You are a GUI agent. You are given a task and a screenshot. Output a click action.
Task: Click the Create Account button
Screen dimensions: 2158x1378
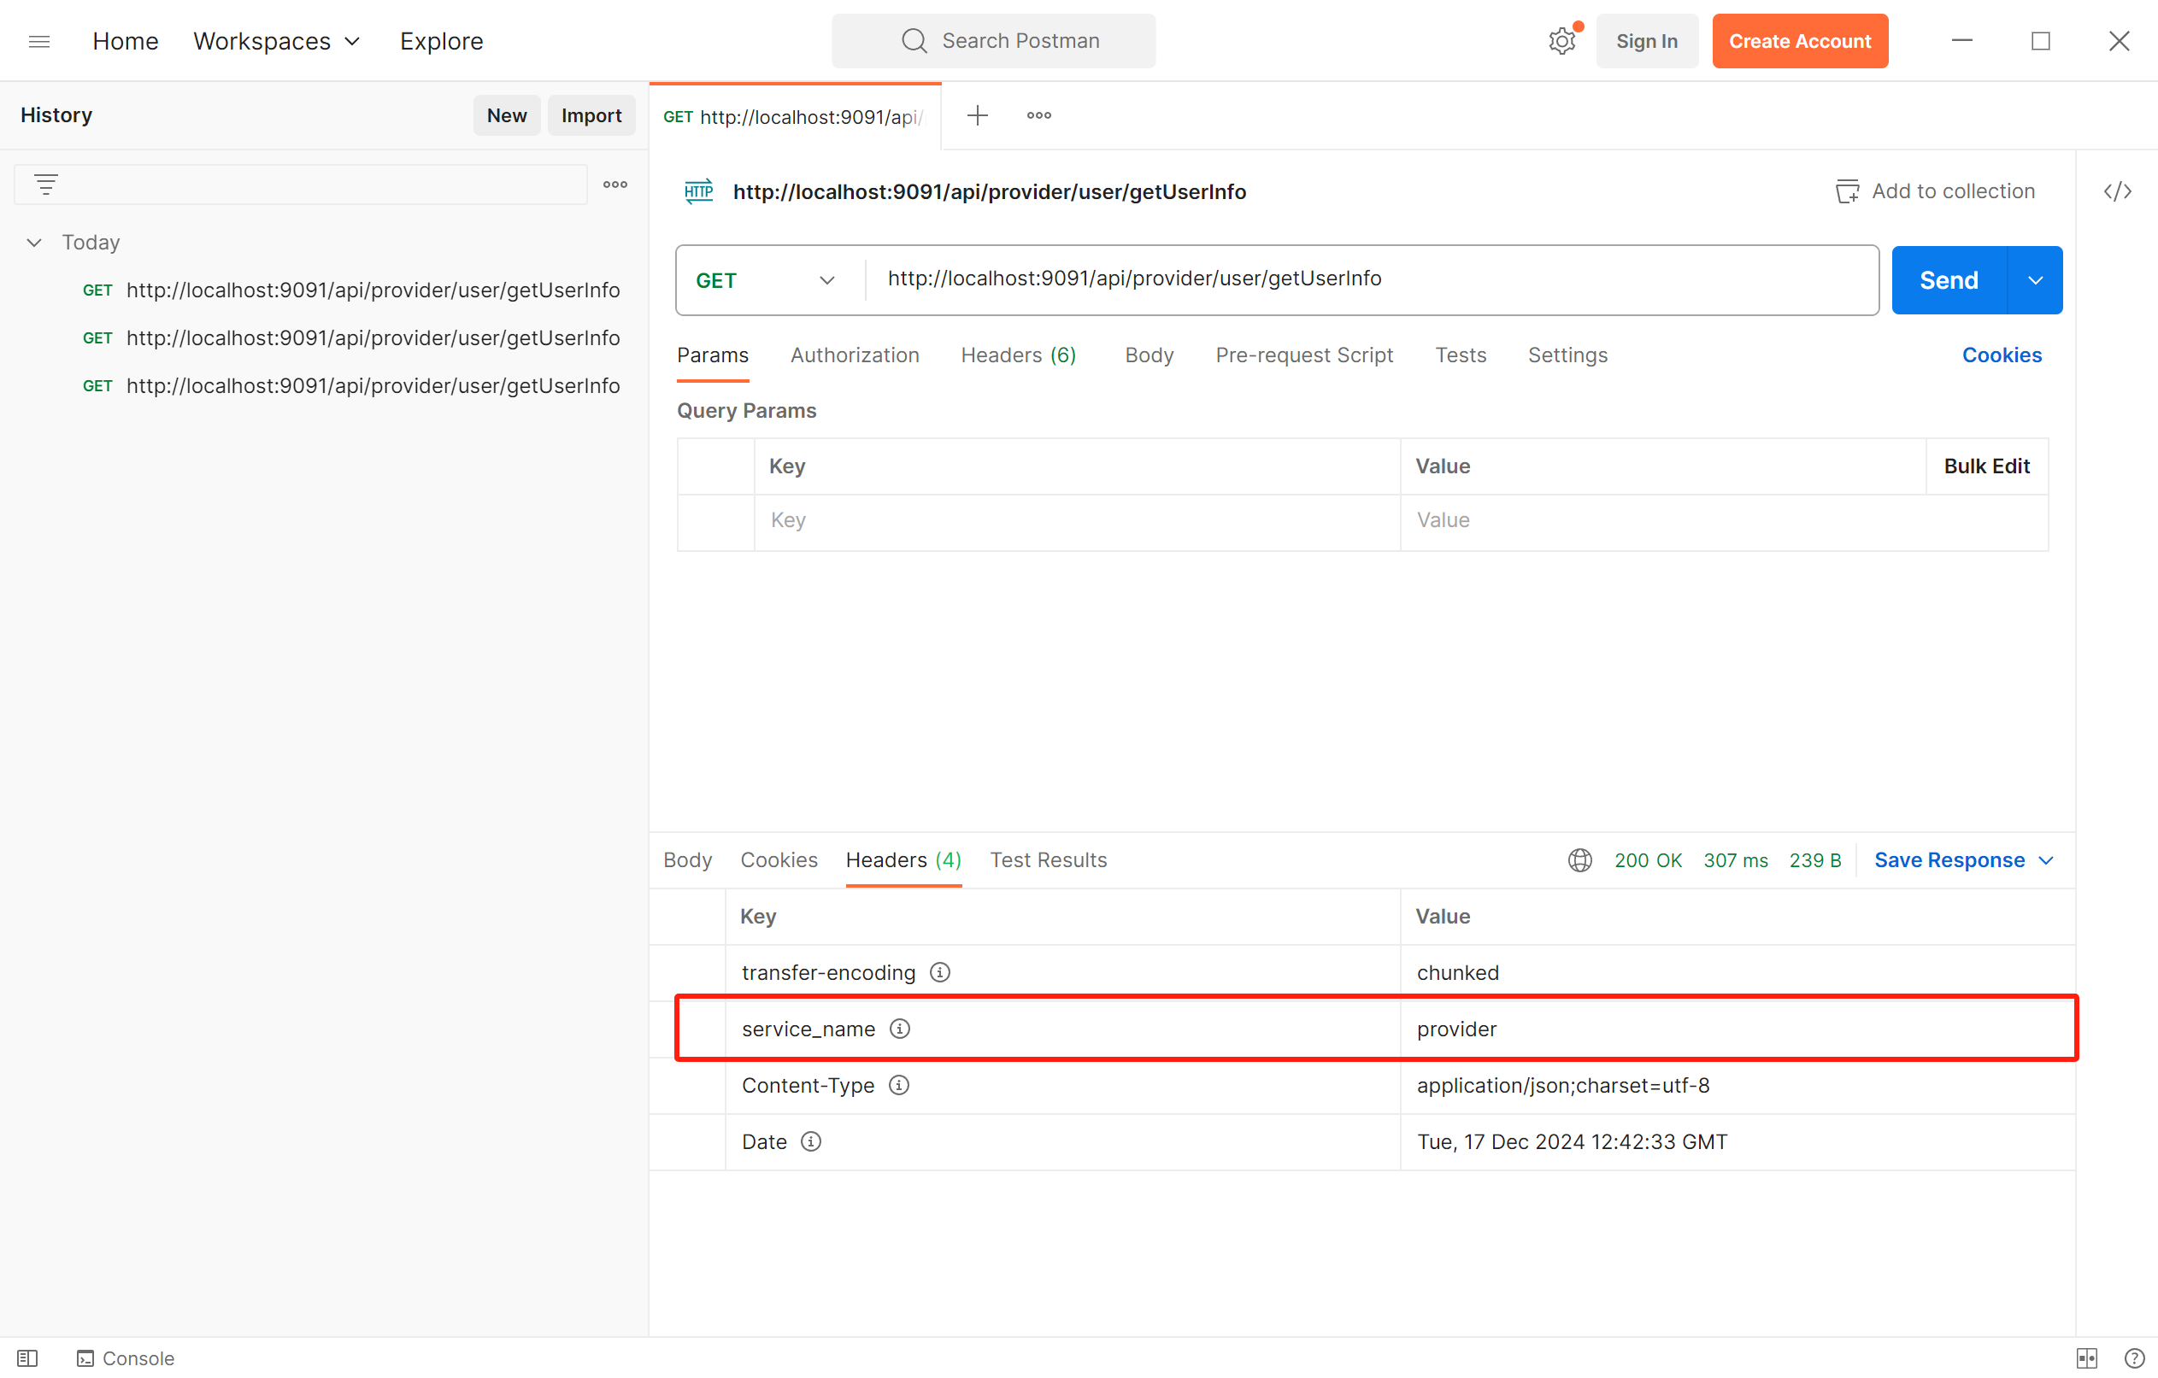[1800, 41]
